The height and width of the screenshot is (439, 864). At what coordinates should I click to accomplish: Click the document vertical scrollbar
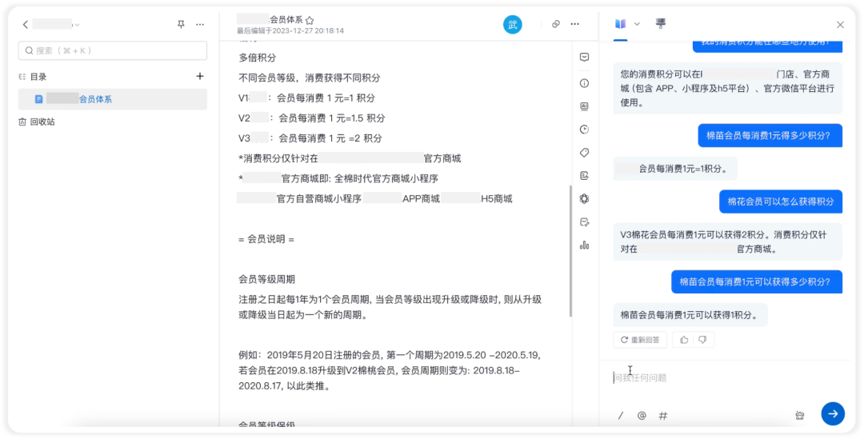(570, 251)
